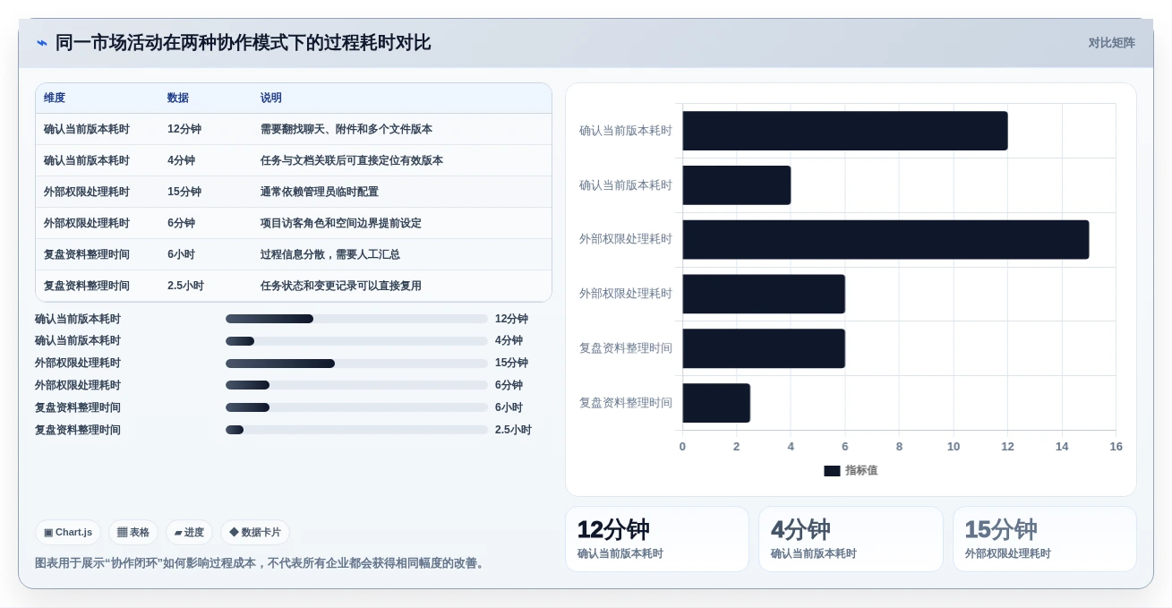Click the 指标值 legend label
The image size is (1172, 608).
(x=861, y=471)
